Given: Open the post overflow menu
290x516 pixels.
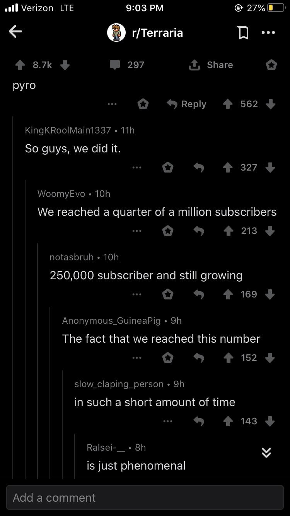Looking at the screenshot, I should [x=268, y=32].
